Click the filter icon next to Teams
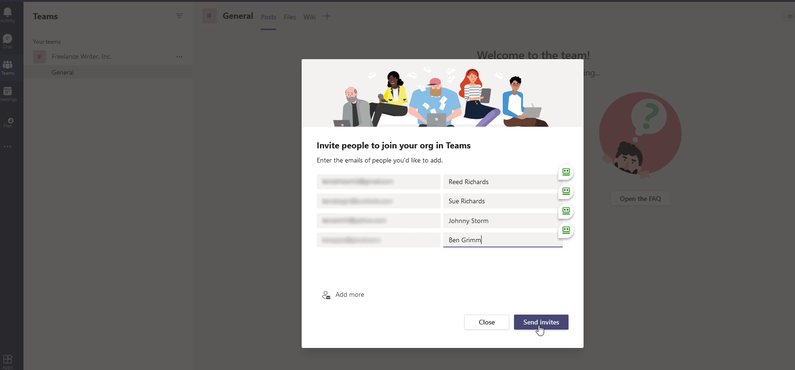This screenshot has height=370, width=795. pos(179,16)
